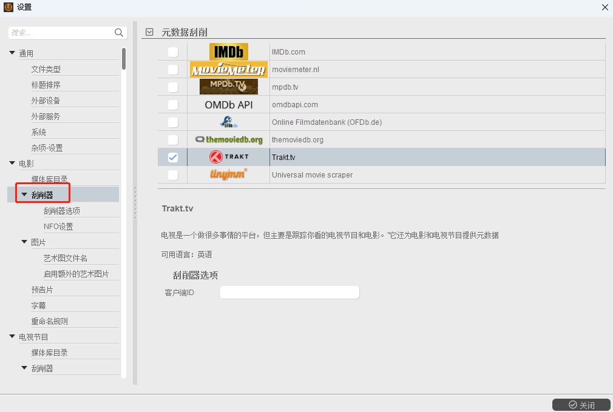
Task: Close the settings window with X
Action: pyautogui.click(x=605, y=7)
